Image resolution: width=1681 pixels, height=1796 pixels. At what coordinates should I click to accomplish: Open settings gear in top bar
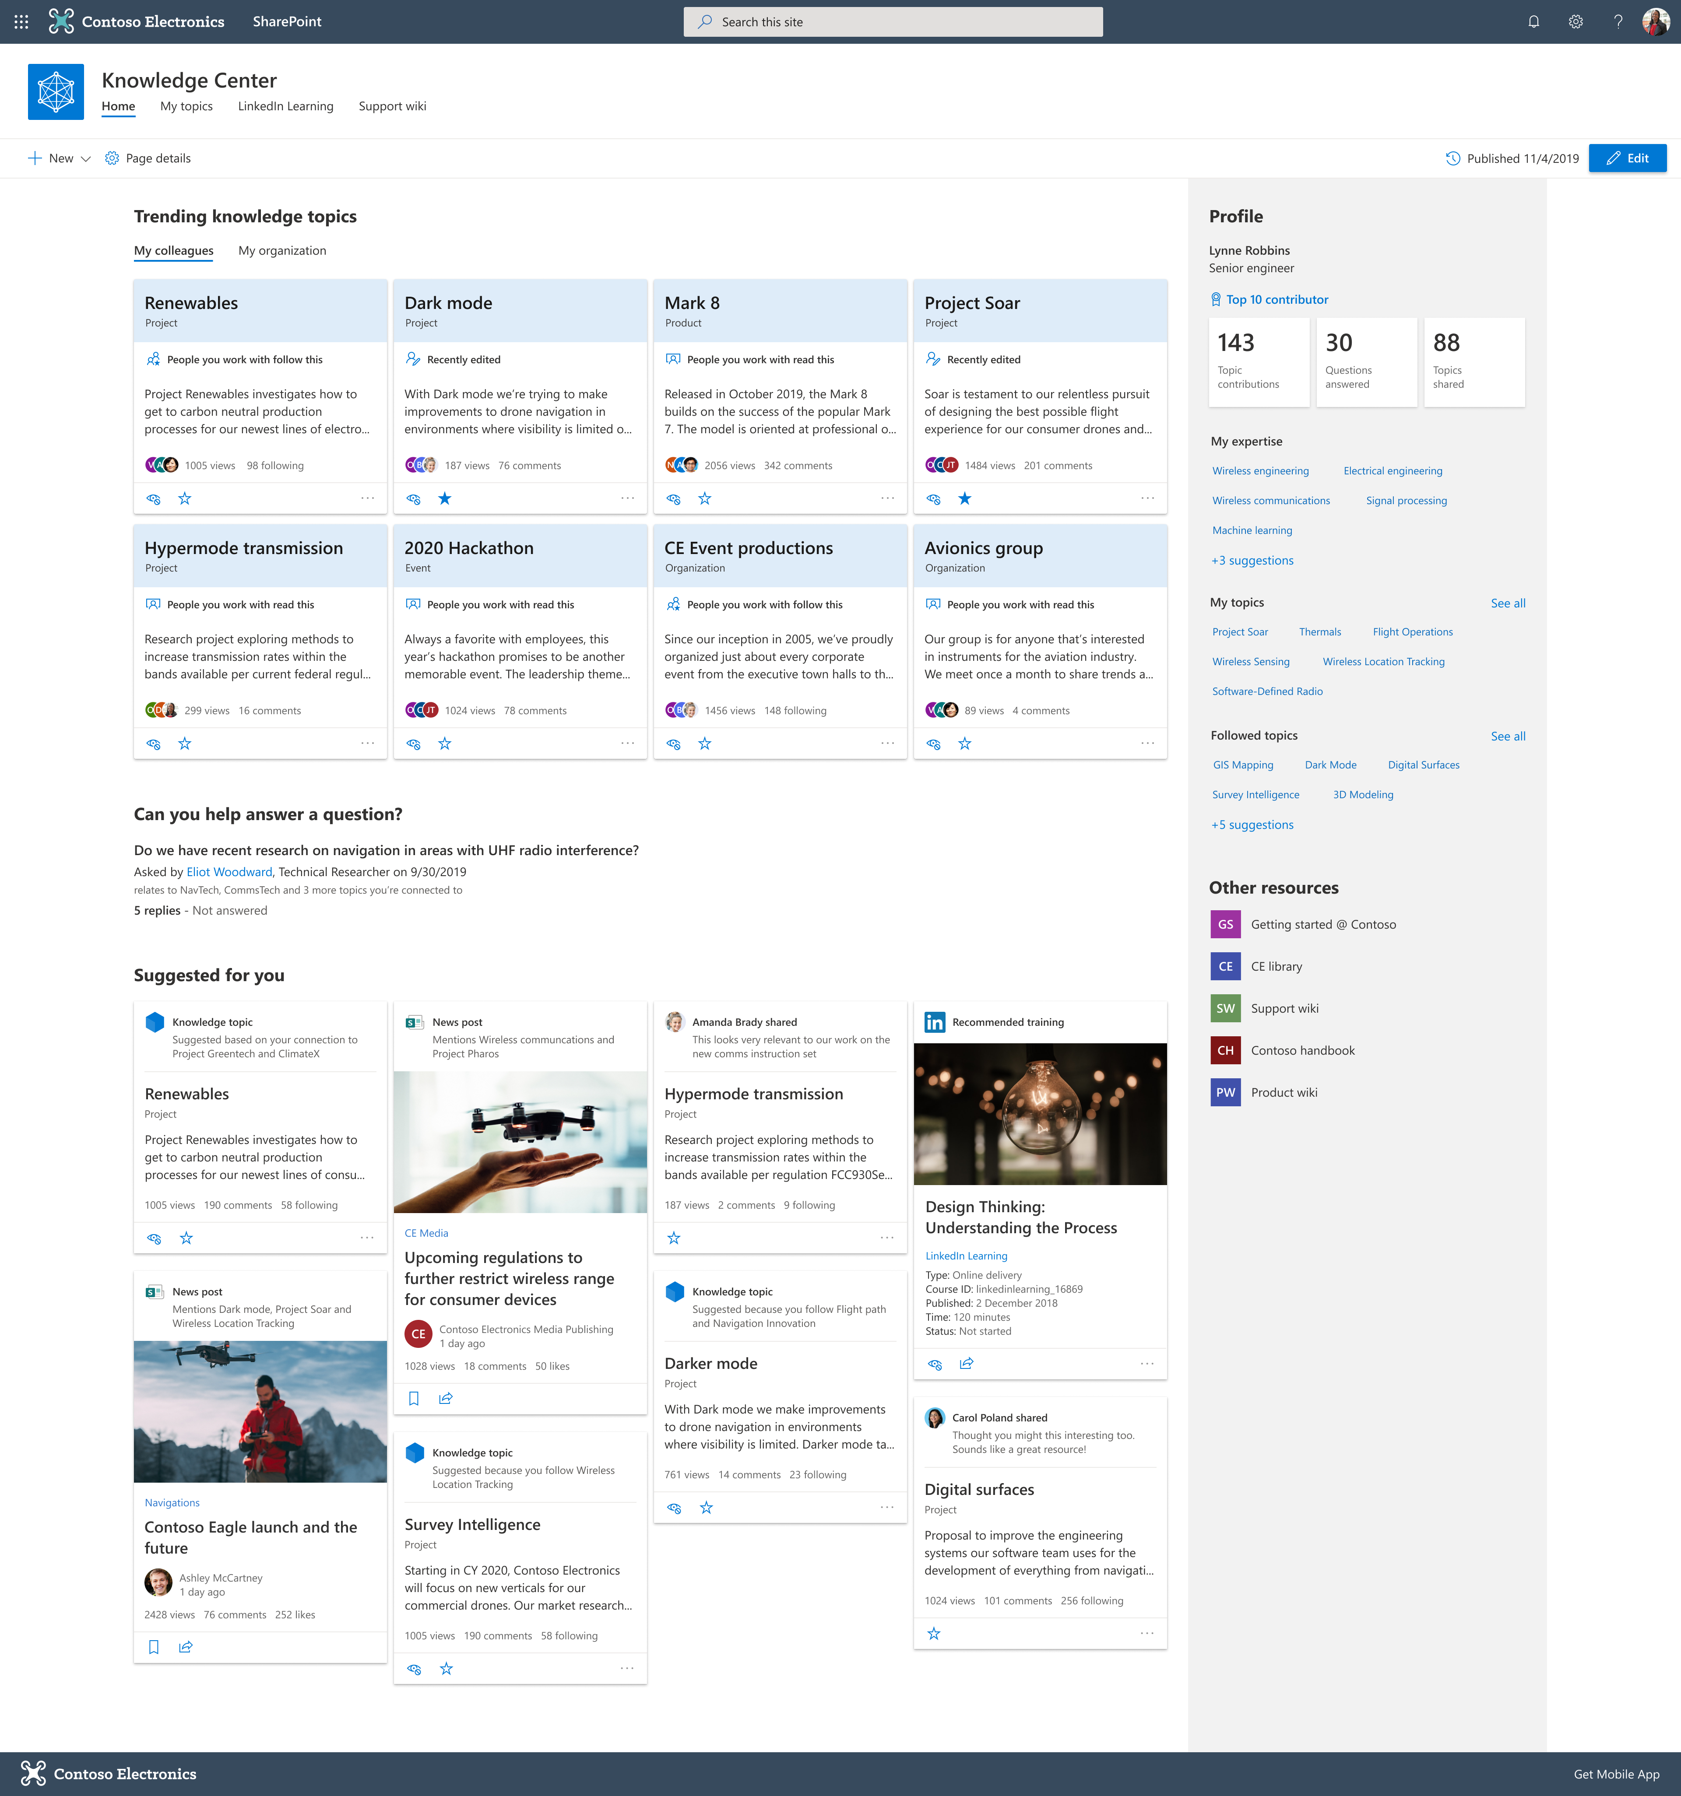pos(1575,22)
